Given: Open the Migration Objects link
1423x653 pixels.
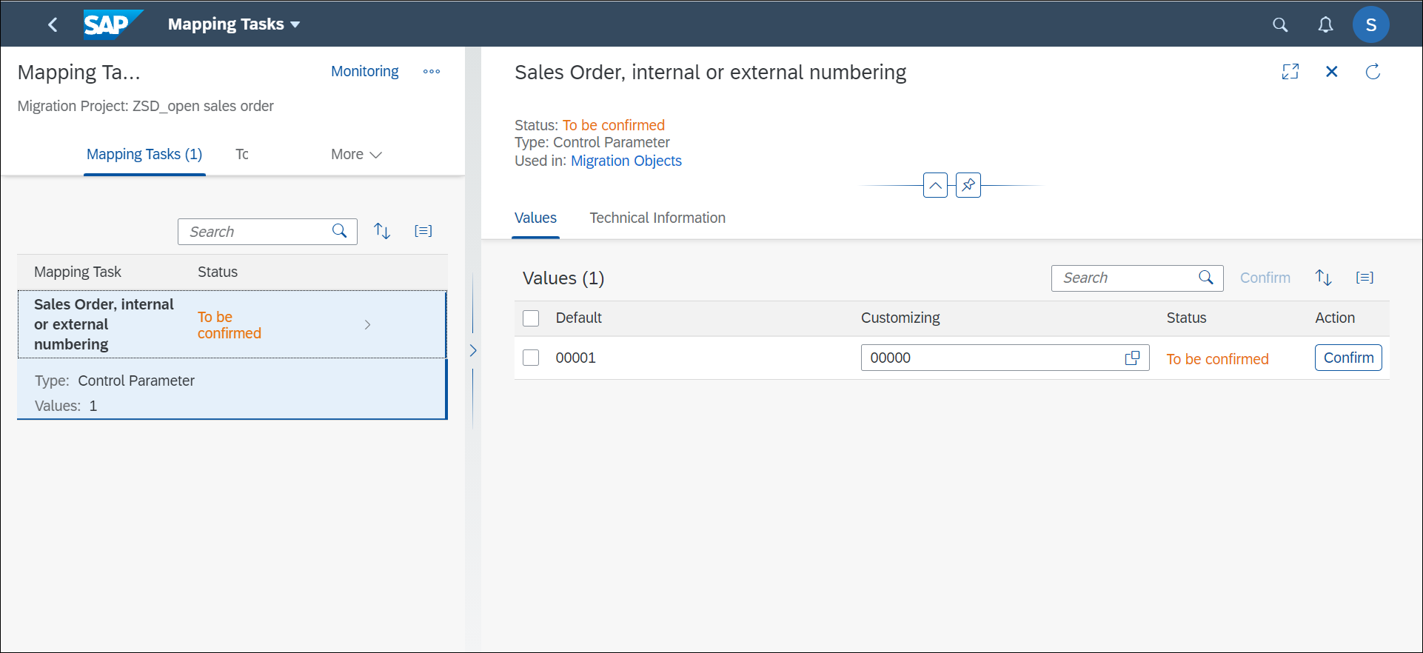Looking at the screenshot, I should click(x=626, y=161).
